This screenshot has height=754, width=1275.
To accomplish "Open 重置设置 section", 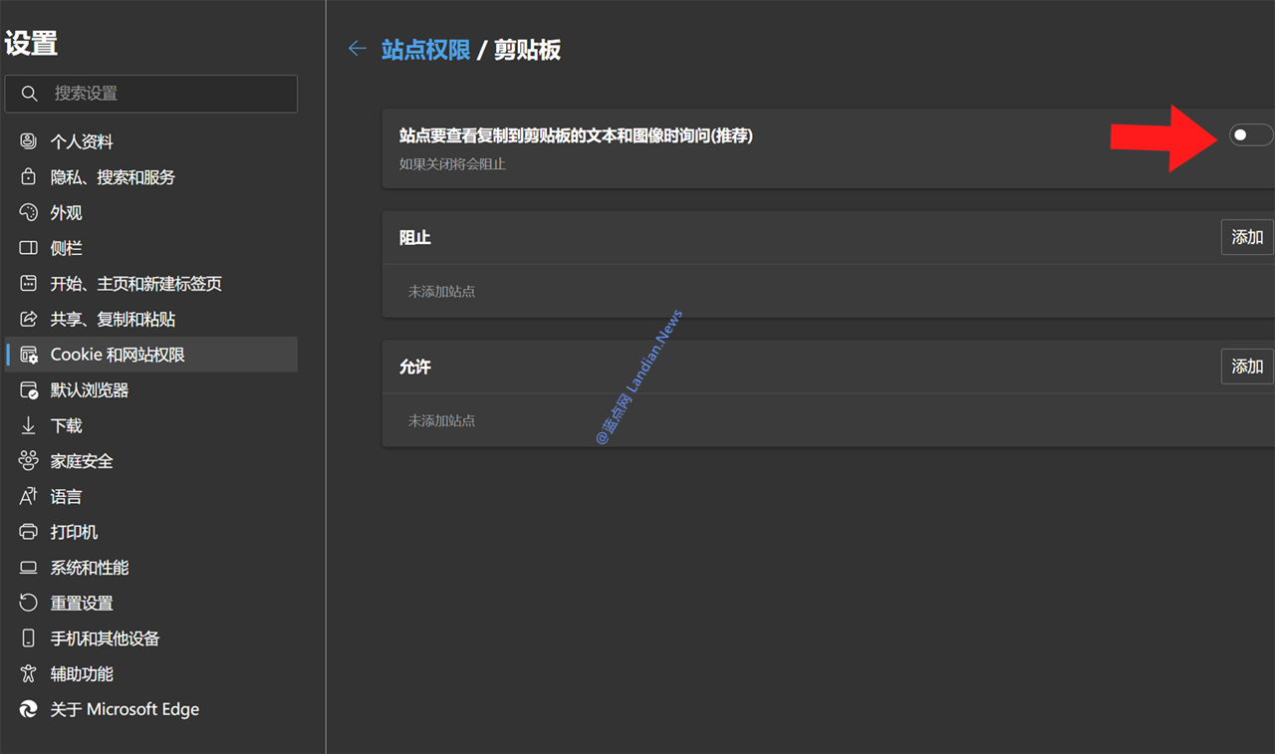I will (x=151, y=603).
